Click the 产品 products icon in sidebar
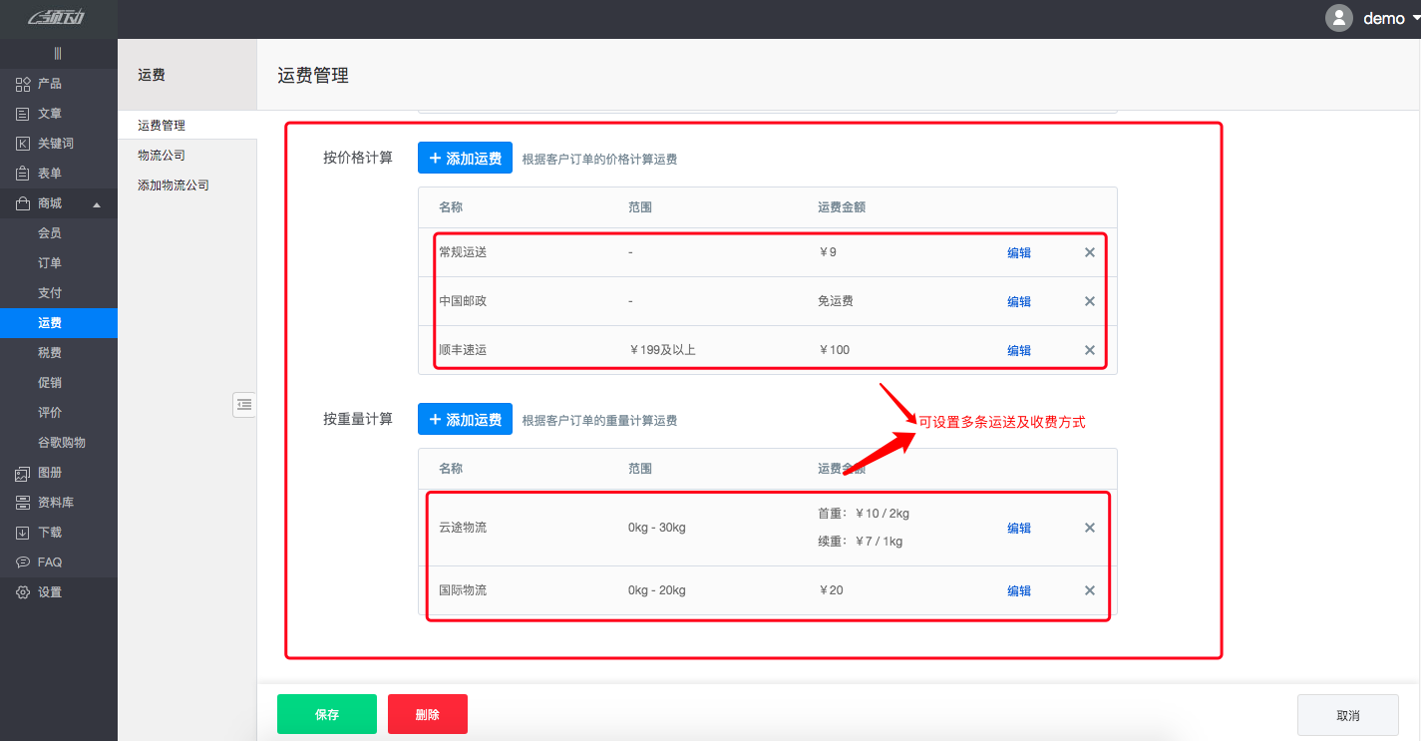The height and width of the screenshot is (741, 1421). click(23, 84)
